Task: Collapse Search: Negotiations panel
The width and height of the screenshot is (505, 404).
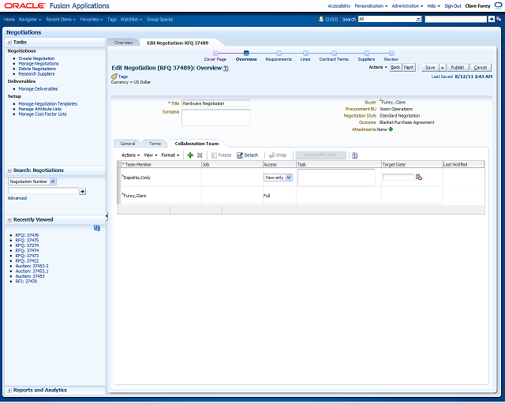Action: (9, 170)
